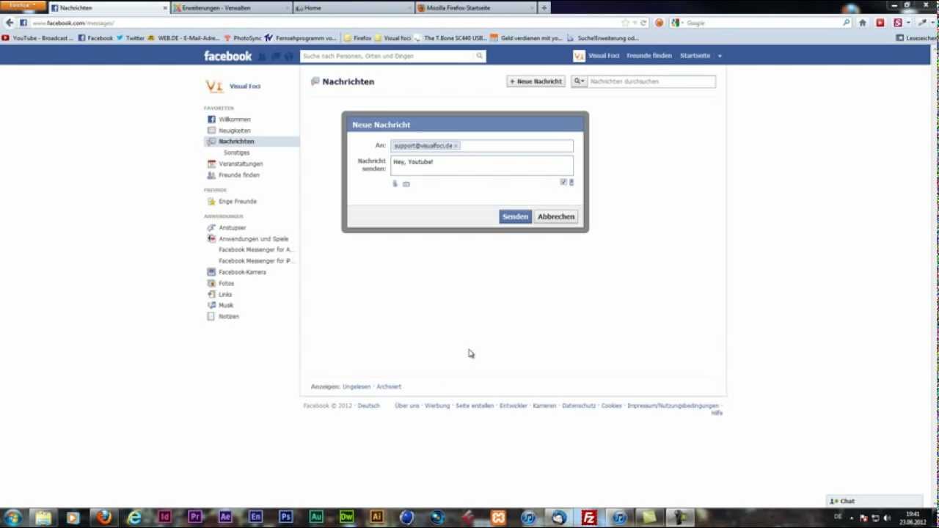Image resolution: width=939 pixels, height=528 pixels.
Task: Open the Firefox application menu button
Action: [23, 6]
